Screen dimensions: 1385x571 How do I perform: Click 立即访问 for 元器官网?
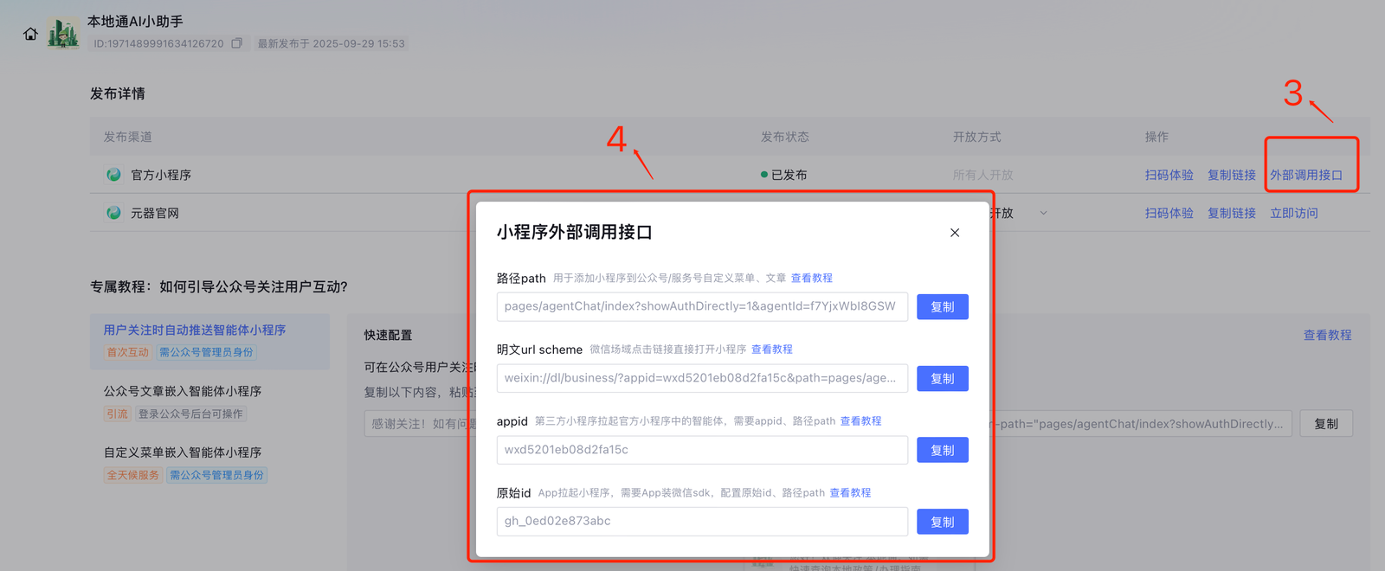1293,213
